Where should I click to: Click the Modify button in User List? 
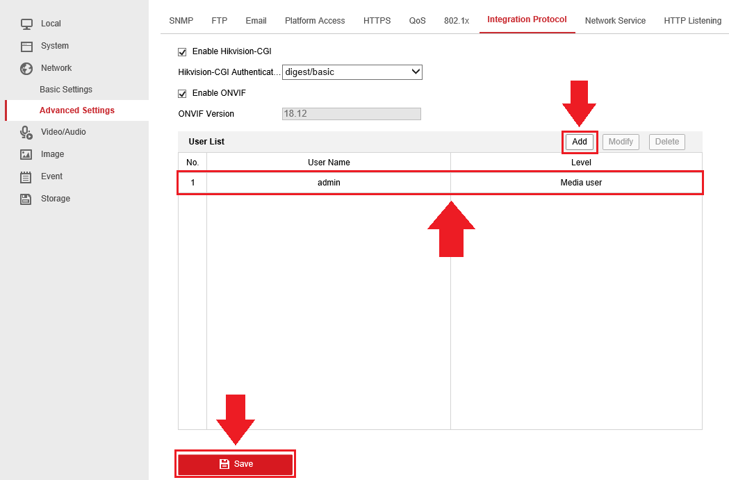point(621,142)
